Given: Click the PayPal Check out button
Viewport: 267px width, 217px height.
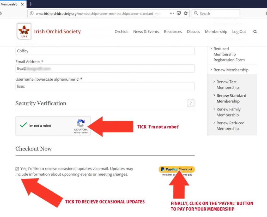Looking at the screenshot, I should (x=177, y=169).
